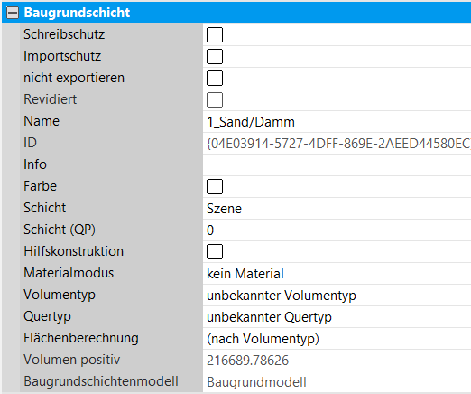Click the Schicht (QP) value field
This screenshot has height=394, width=471.
click(337, 230)
